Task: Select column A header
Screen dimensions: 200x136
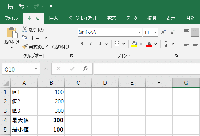Action: (24, 83)
